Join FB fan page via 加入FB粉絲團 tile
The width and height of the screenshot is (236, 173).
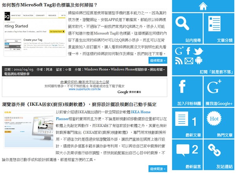(x=187, y=92)
